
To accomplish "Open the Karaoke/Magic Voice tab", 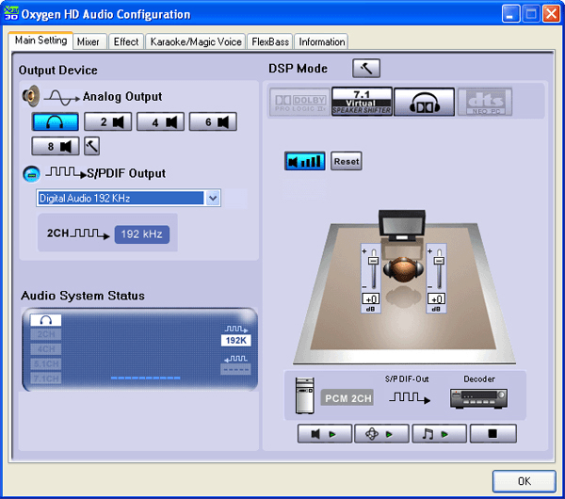I will click(x=195, y=41).
